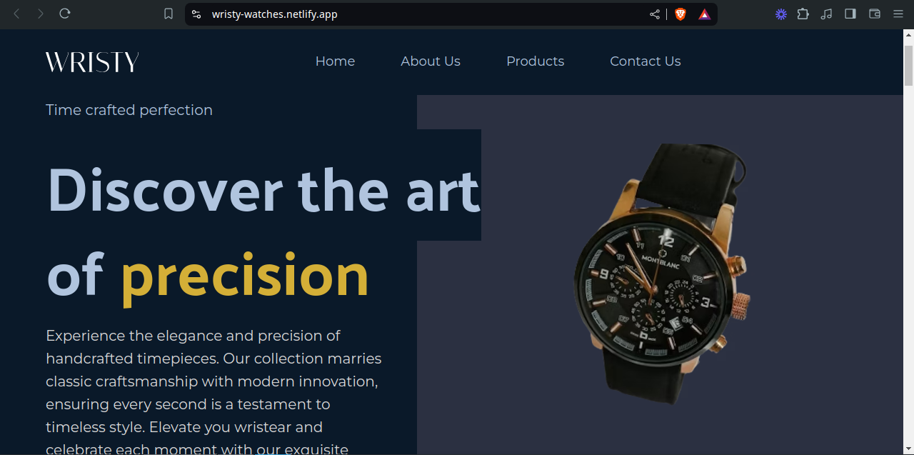Open Brave Rewards triangle icon
Screen dimensions: 914x455
click(x=704, y=14)
